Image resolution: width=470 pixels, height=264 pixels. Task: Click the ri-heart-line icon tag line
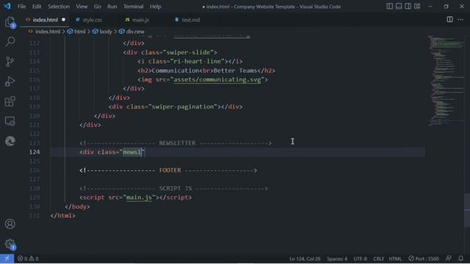pyautogui.click(x=190, y=62)
